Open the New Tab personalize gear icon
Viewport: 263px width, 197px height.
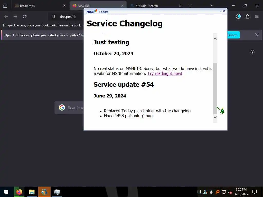click(x=252, y=52)
